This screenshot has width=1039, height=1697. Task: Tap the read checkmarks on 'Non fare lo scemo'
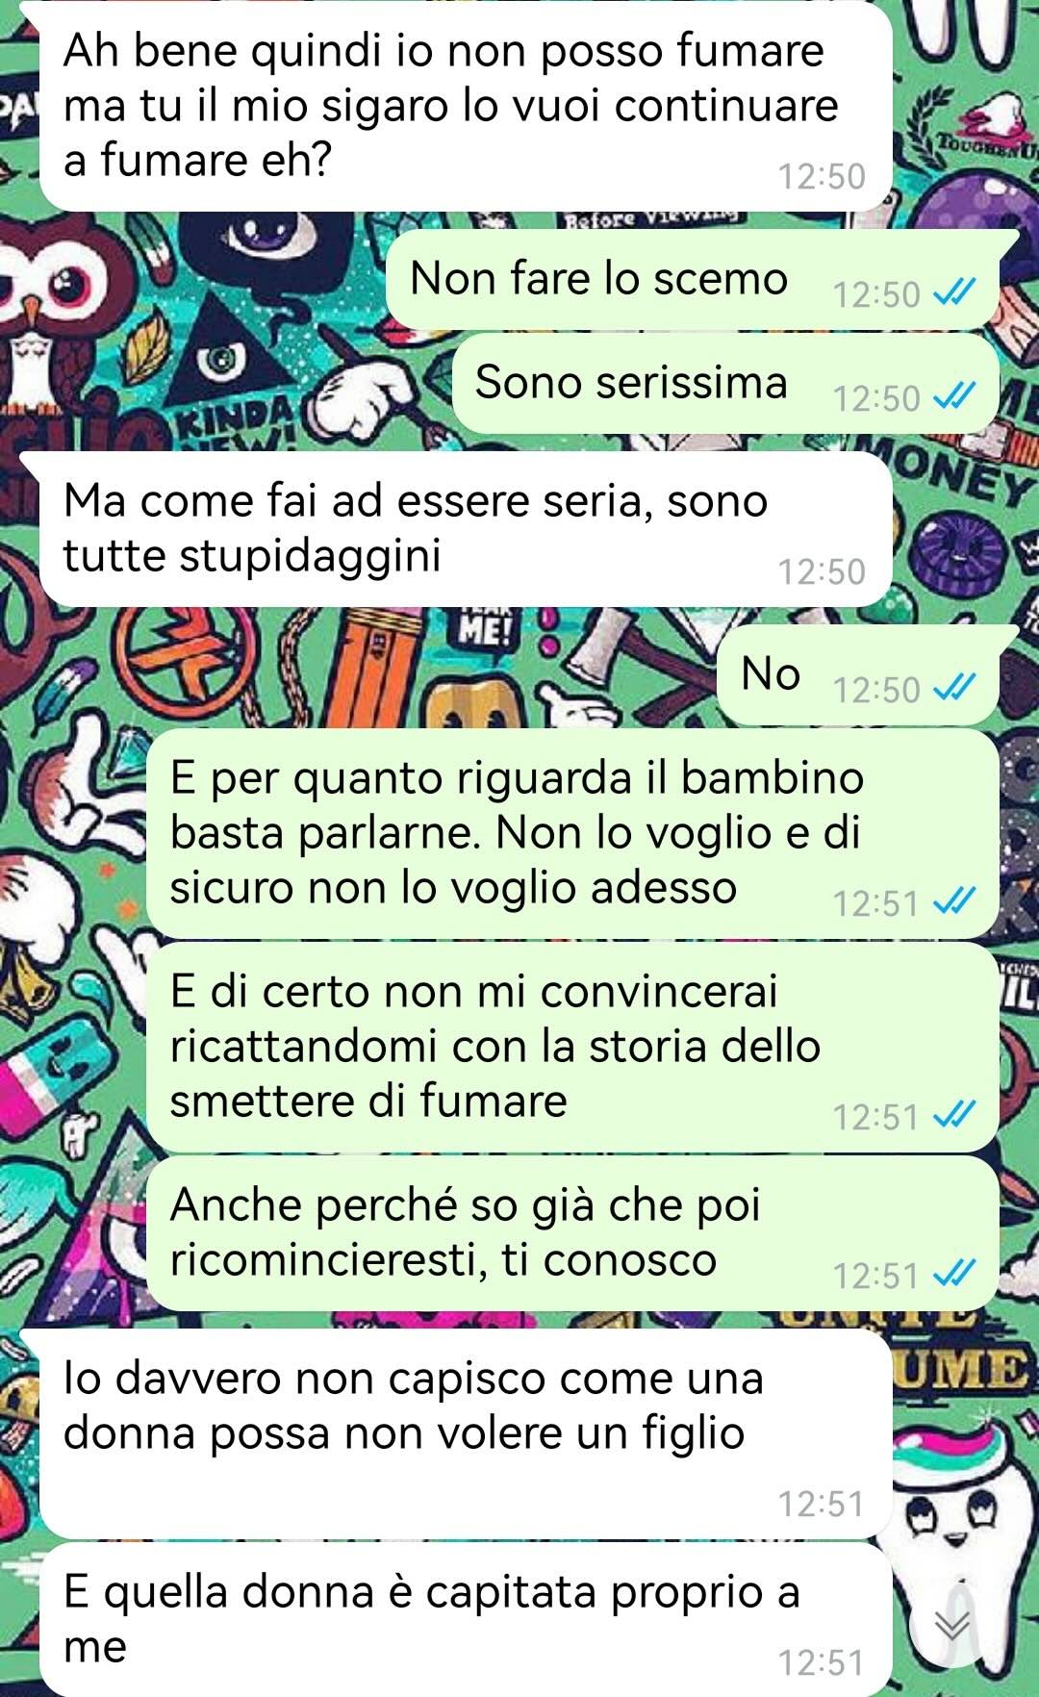coord(955,292)
